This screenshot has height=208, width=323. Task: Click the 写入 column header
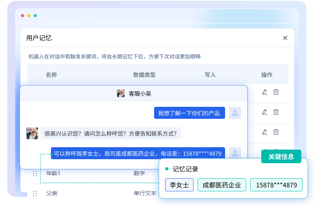210,75
